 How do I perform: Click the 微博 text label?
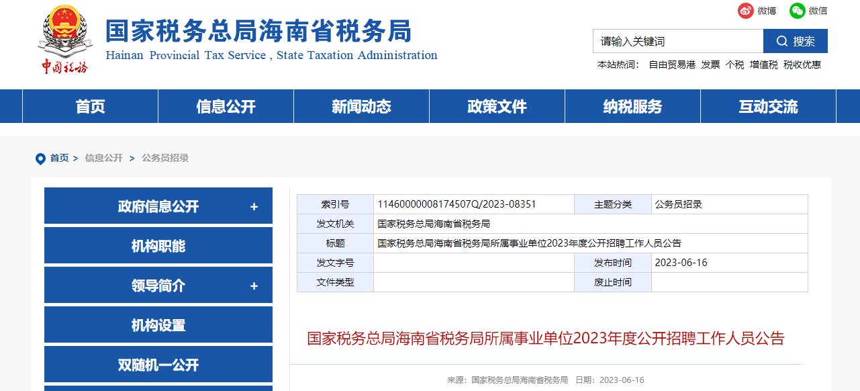coord(767,11)
